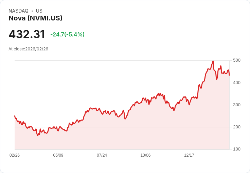Click the 12/17 x-axis date label

[189, 155]
